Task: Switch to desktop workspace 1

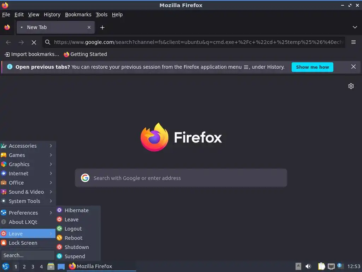Action: point(16,267)
